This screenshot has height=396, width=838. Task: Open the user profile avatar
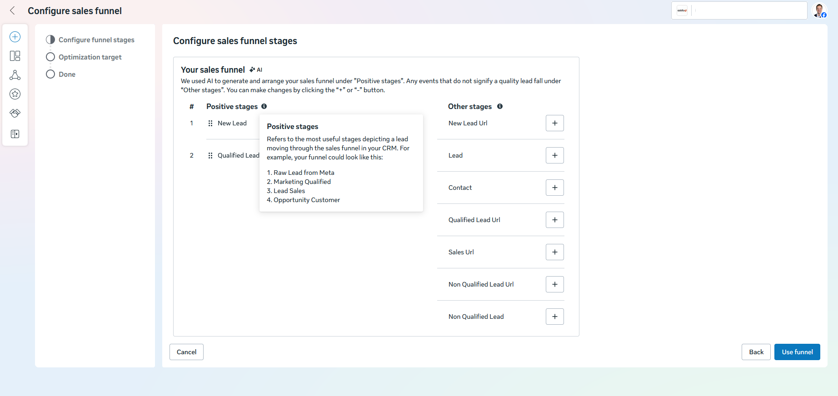tap(819, 10)
